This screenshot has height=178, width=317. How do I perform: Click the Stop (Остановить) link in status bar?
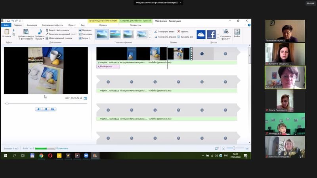pyautogui.click(x=62, y=148)
